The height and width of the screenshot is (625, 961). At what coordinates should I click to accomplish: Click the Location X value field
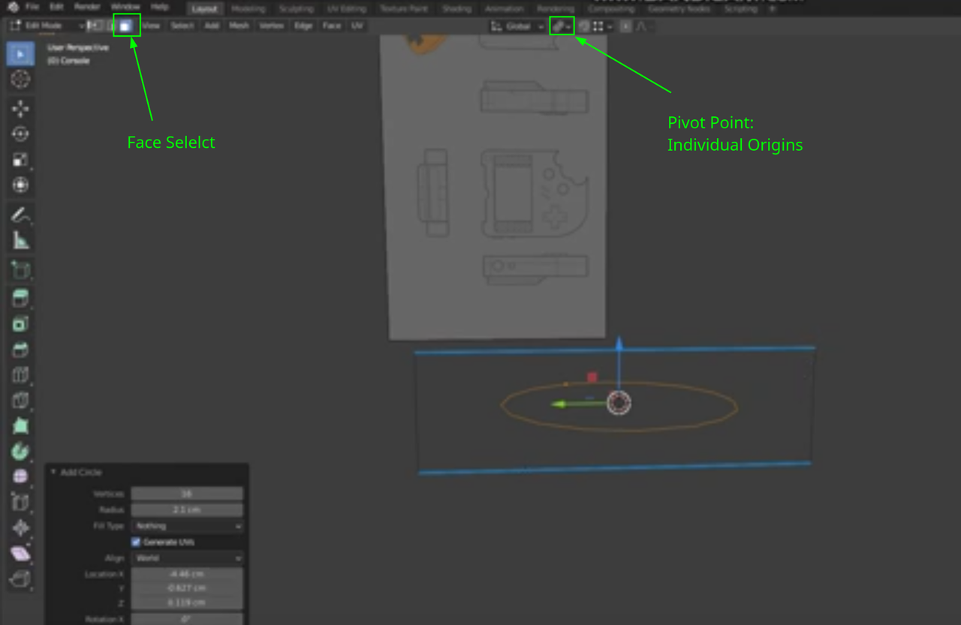coord(187,574)
